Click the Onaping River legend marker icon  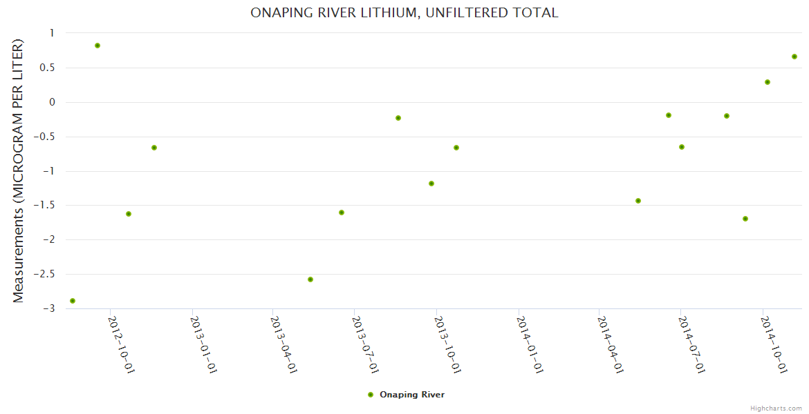tap(370, 395)
